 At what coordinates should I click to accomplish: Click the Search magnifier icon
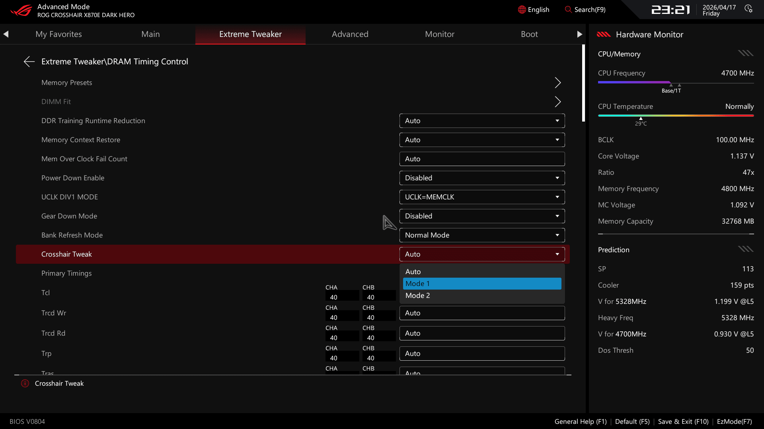tap(568, 10)
